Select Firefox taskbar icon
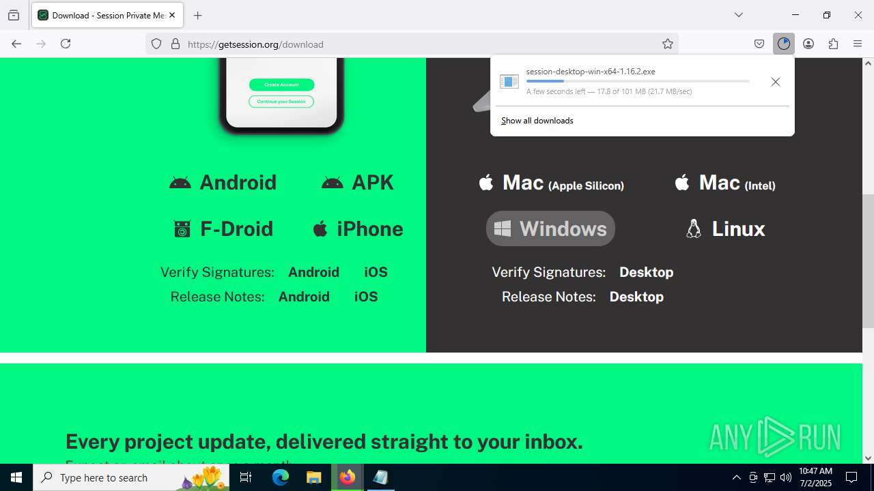 (x=348, y=477)
